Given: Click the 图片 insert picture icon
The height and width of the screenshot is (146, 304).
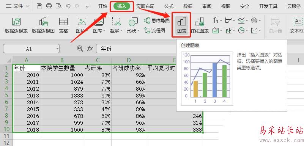Looking at the screenshot, I should (82, 22).
